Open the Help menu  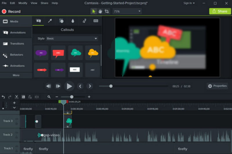point(55,3)
